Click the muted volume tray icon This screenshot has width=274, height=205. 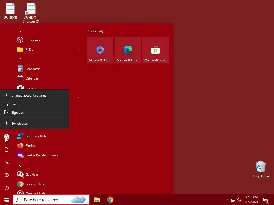pyautogui.click(x=239, y=200)
